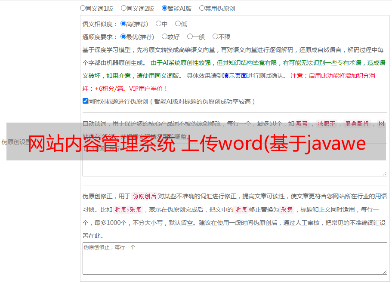Click the 燕窝 example keyword
This screenshot has width=392, height=283.
coord(302,123)
